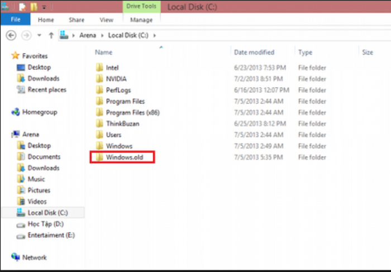Select Network in the navigation pane
391x272 pixels.
(35, 257)
